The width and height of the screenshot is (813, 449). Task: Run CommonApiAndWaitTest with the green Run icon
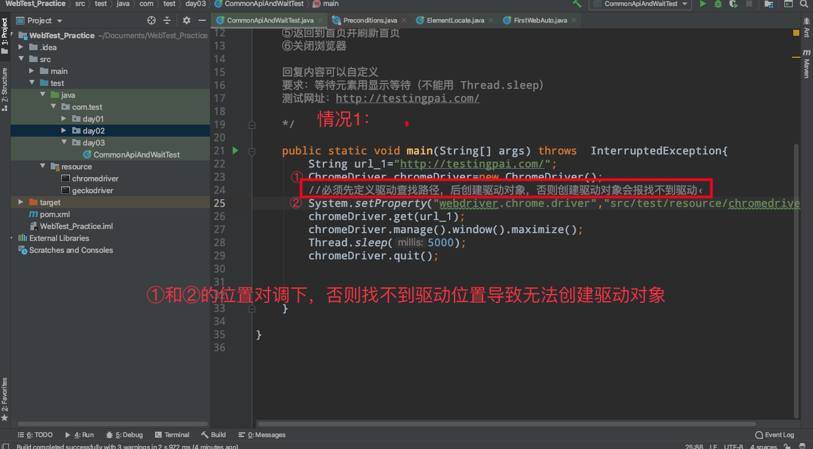pyautogui.click(x=703, y=4)
